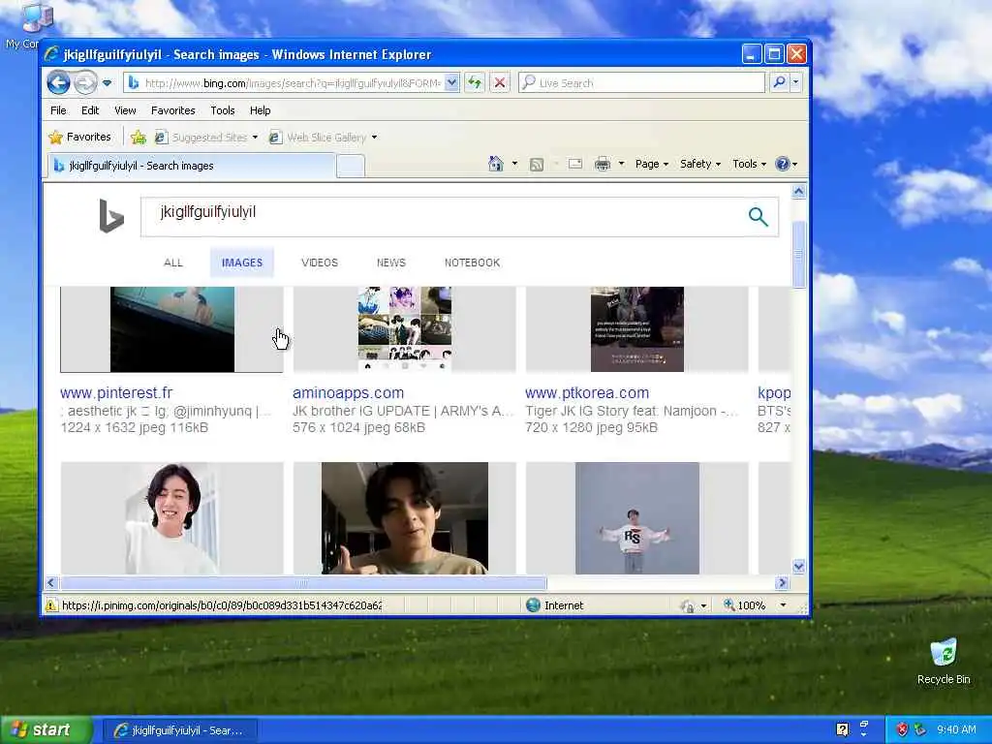Viewport: 992px width, 744px height.
Task: Click horizontal scrollbar left arrow
Action: pos(52,582)
